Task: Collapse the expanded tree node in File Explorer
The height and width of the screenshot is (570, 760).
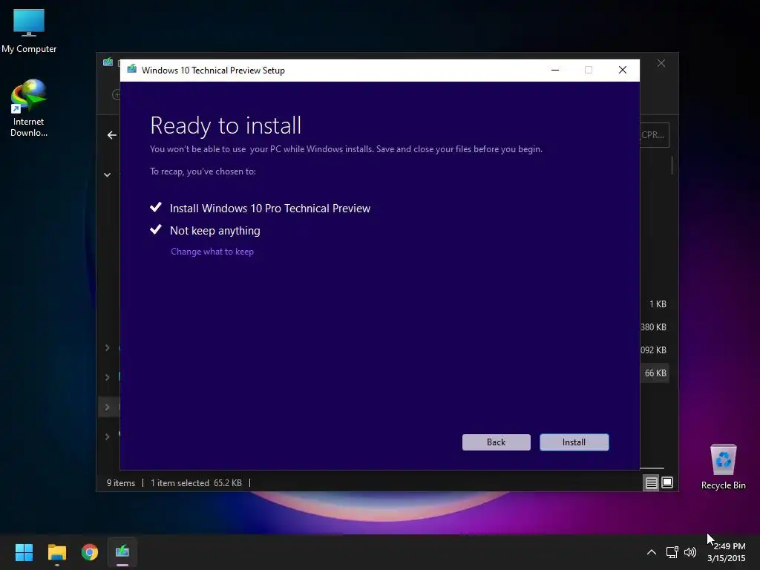Action: coord(107,174)
